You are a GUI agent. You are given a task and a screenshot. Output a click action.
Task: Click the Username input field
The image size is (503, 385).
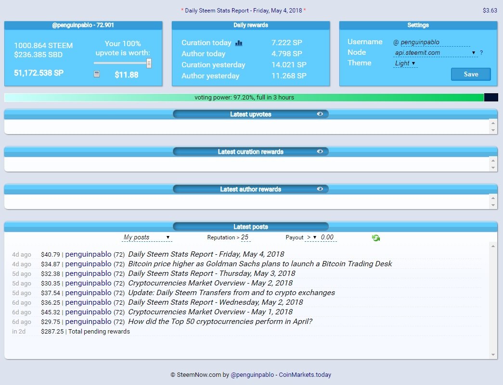pos(435,42)
